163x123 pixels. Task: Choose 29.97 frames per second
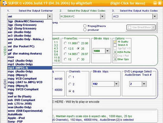[79, 54]
